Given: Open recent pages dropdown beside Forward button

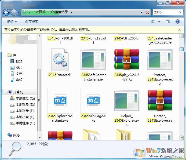Looking at the screenshot, I should (19, 12).
